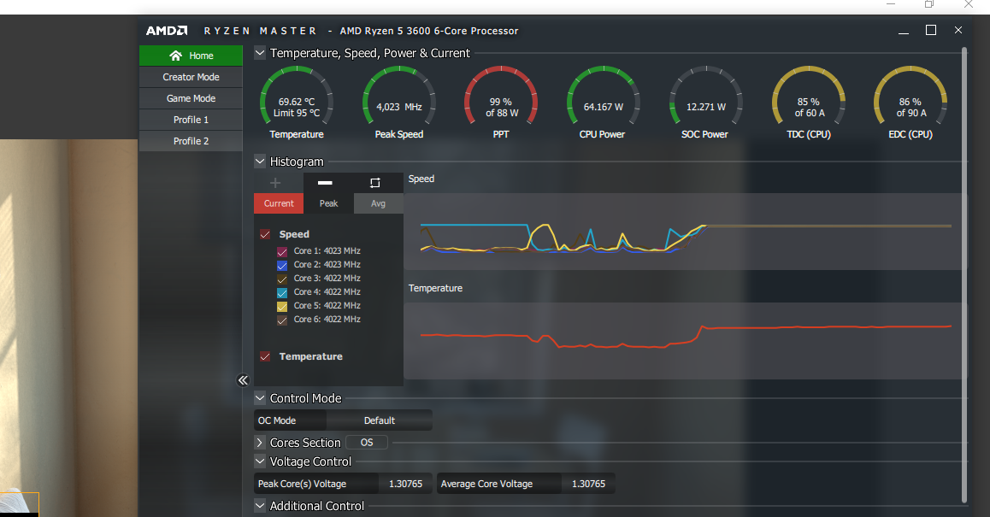
Task: Restore the background window at top right
Action: (928, 4)
